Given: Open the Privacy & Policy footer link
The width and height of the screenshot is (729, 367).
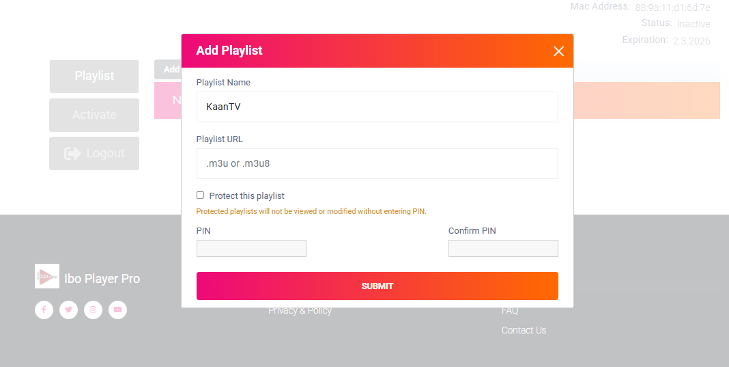Looking at the screenshot, I should point(300,311).
